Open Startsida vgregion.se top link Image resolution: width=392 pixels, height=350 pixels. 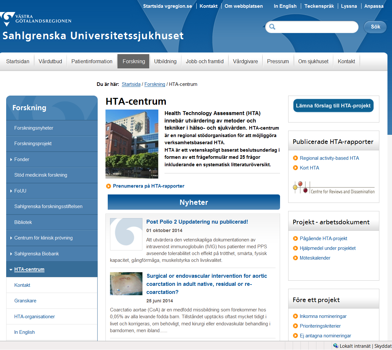tap(167, 6)
